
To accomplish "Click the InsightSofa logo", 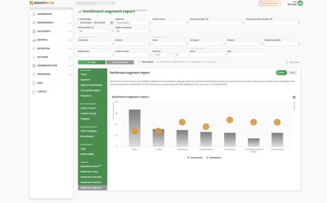I will [x=42, y=3].
